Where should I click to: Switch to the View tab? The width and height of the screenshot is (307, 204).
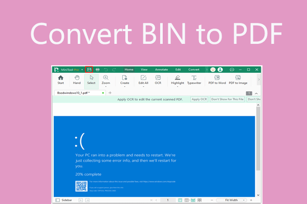(144, 69)
